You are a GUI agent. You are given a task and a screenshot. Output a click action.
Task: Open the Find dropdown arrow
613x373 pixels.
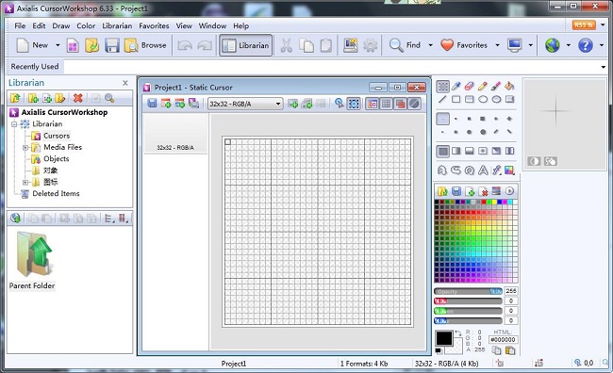(430, 45)
